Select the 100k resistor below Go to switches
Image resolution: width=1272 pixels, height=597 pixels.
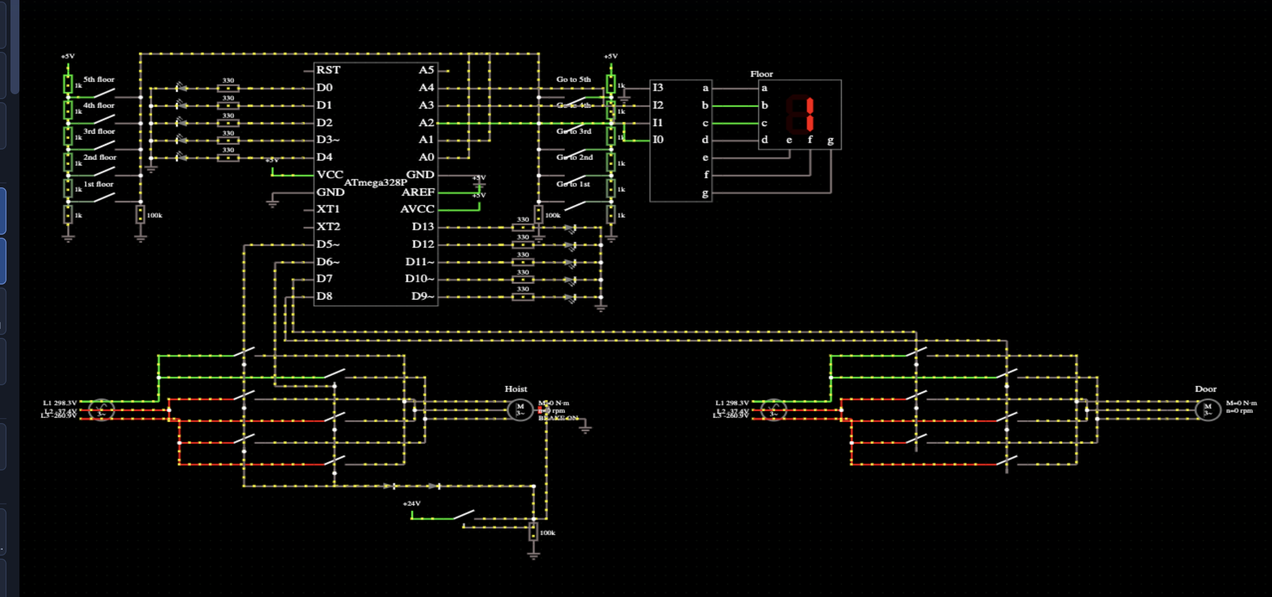539,215
